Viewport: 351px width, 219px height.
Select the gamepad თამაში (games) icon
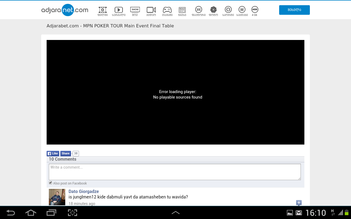(167, 10)
